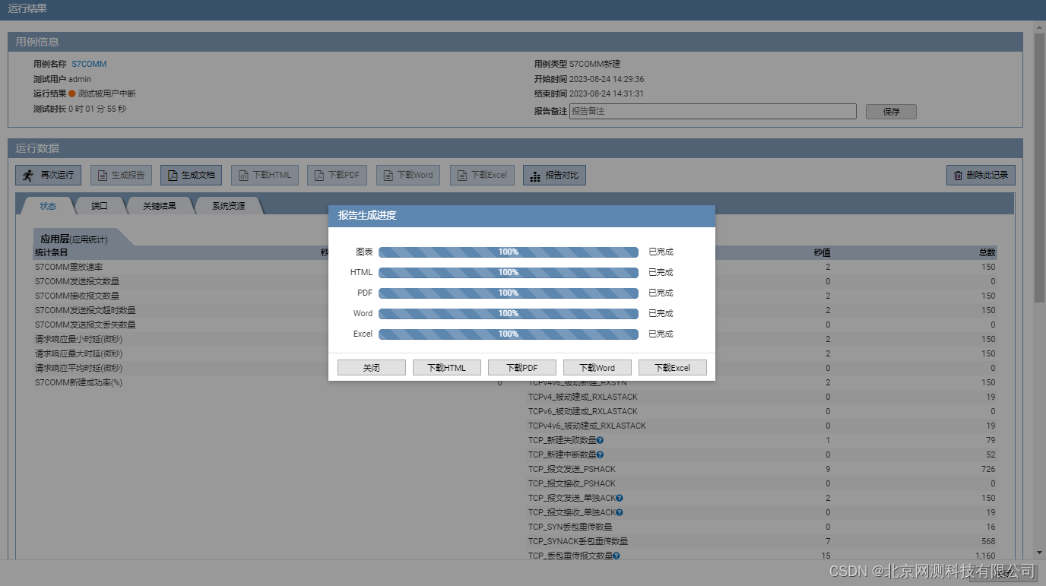Open help icon beside TCP_丢包重传报文数量
The image size is (1046, 586).
(x=617, y=556)
